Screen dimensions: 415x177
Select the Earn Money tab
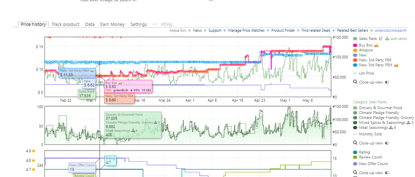[x=112, y=24]
